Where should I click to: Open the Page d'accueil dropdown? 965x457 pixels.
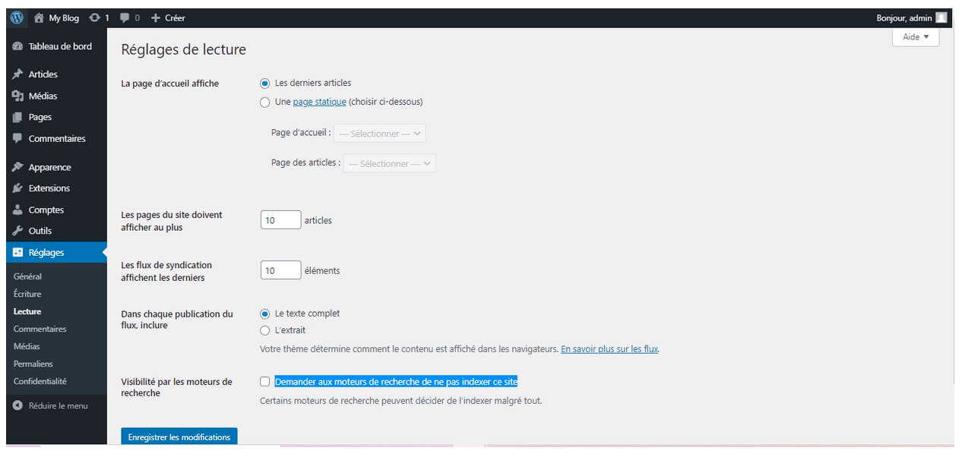(x=380, y=133)
